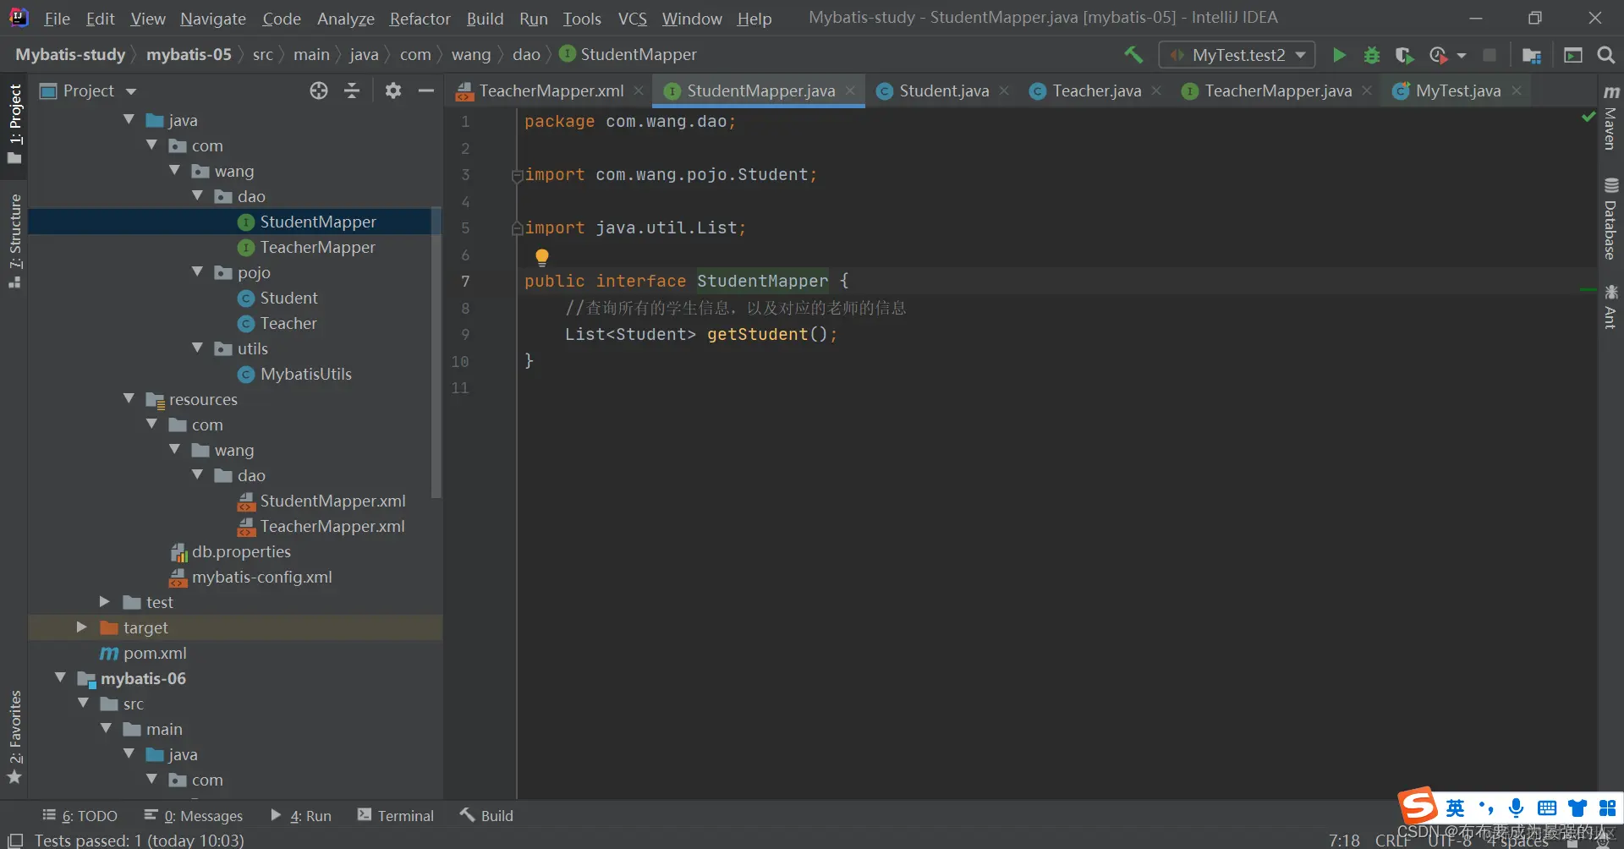
Task: Select TeacherMapper interface in project tree
Action: click(317, 247)
